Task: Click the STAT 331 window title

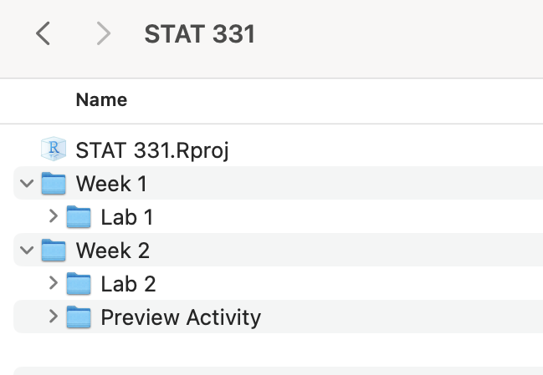Action: pyautogui.click(x=199, y=34)
